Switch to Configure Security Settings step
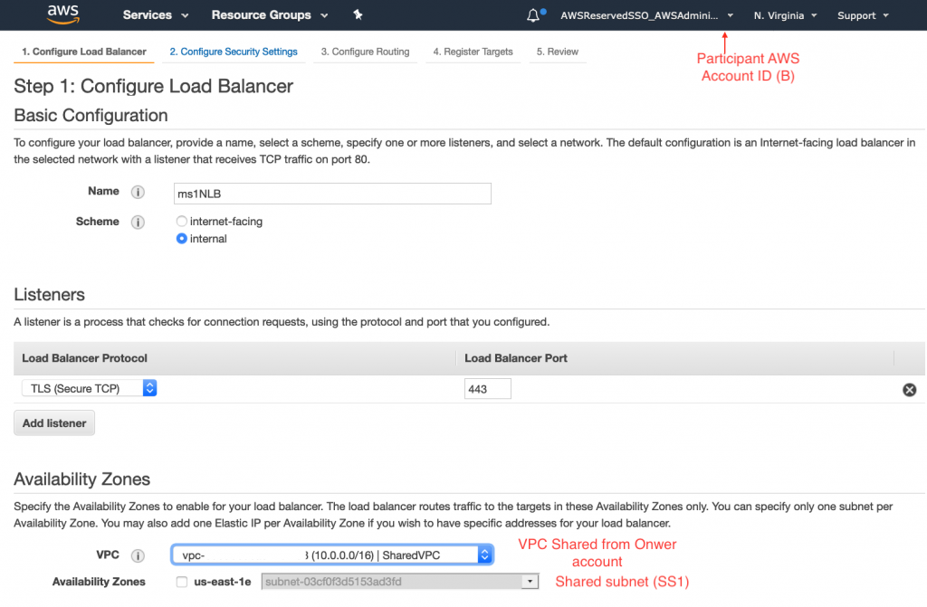Viewport: 927px width, 607px height. tap(234, 52)
